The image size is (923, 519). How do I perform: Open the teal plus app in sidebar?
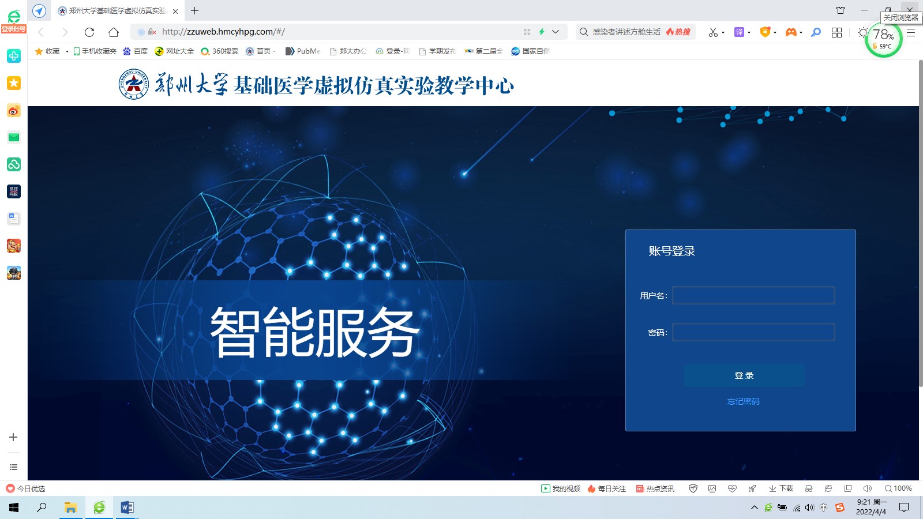(x=14, y=56)
